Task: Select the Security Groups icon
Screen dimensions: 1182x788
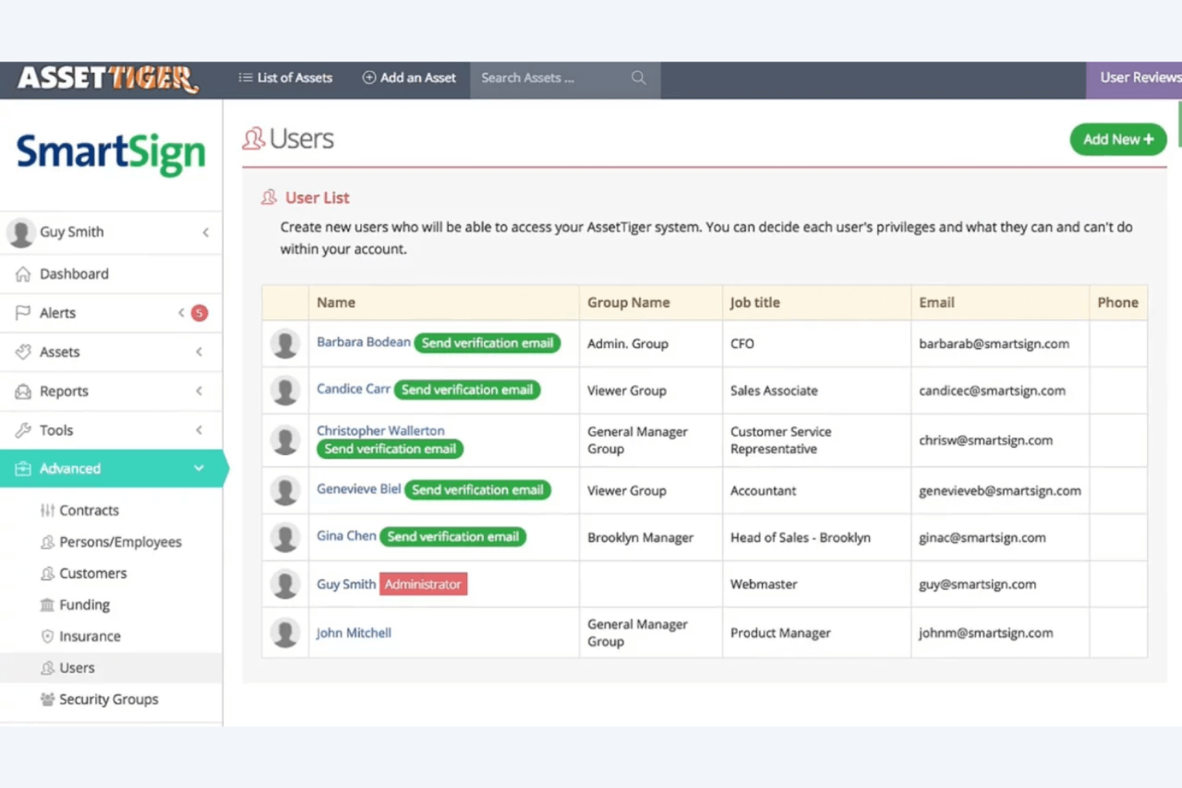Action: pos(48,699)
